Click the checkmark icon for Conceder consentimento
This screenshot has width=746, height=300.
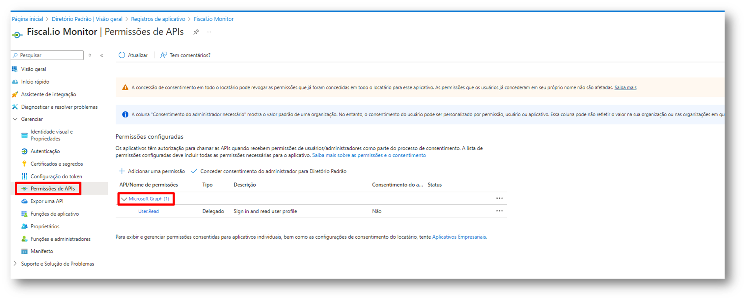click(x=194, y=171)
